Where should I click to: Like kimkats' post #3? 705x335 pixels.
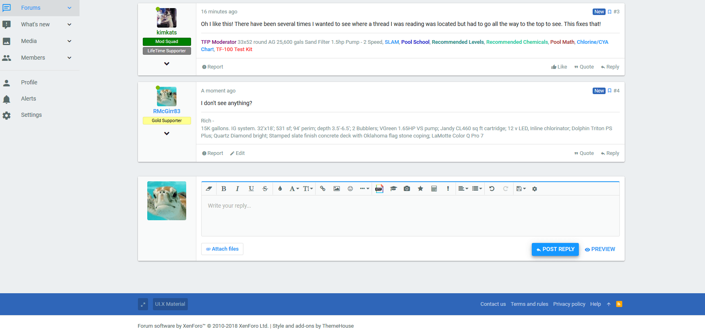click(x=559, y=67)
